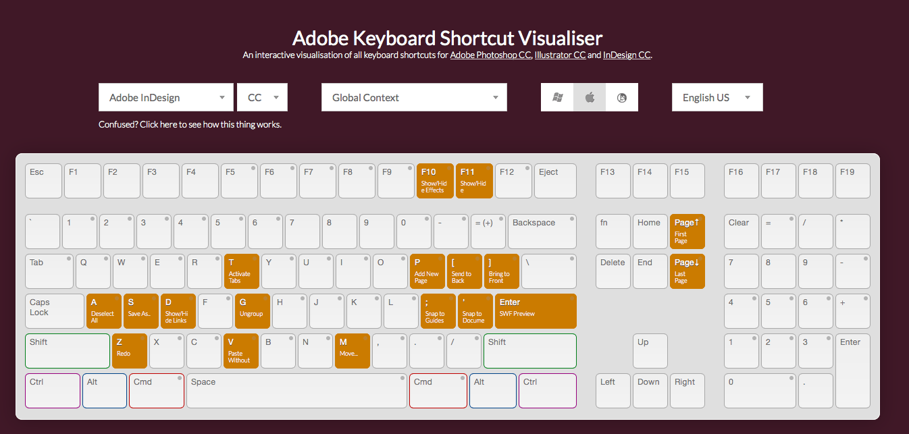Expand the Global Context dropdown
This screenshot has height=434, width=909.
tap(413, 97)
